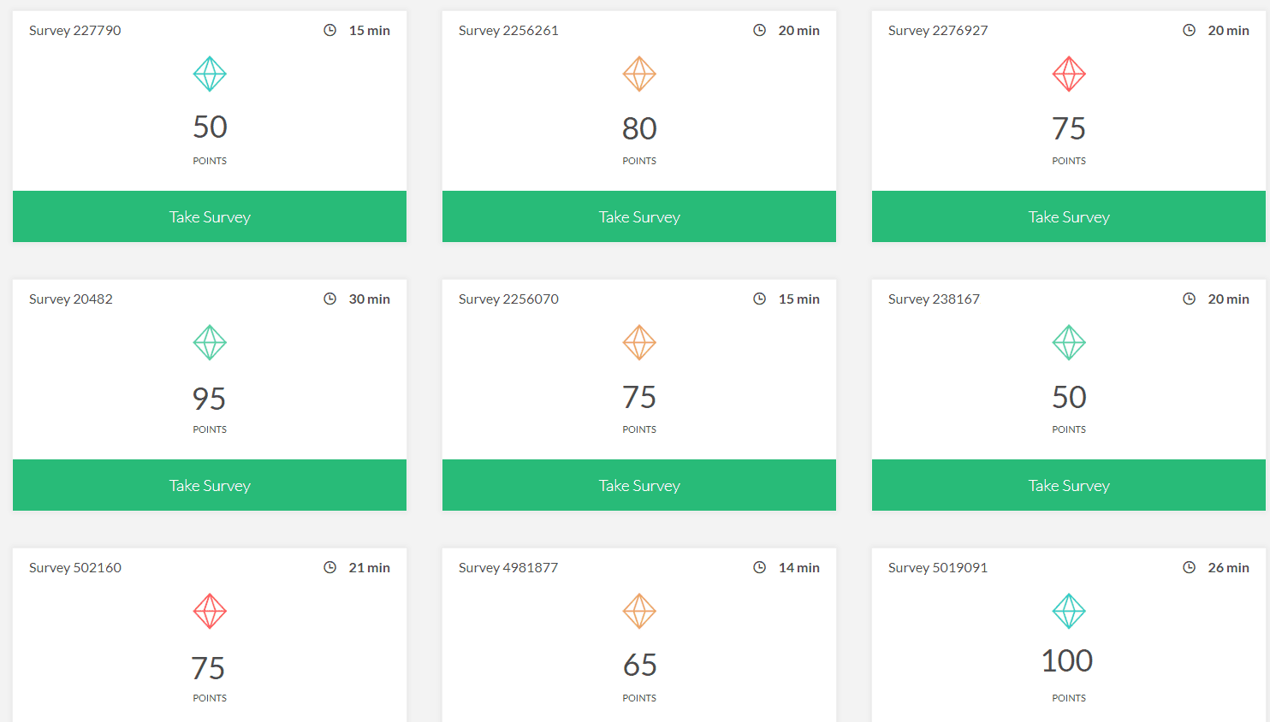Viewport: 1270px width, 722px height.
Task: Click the '14 min' duration label
Action: coord(799,567)
